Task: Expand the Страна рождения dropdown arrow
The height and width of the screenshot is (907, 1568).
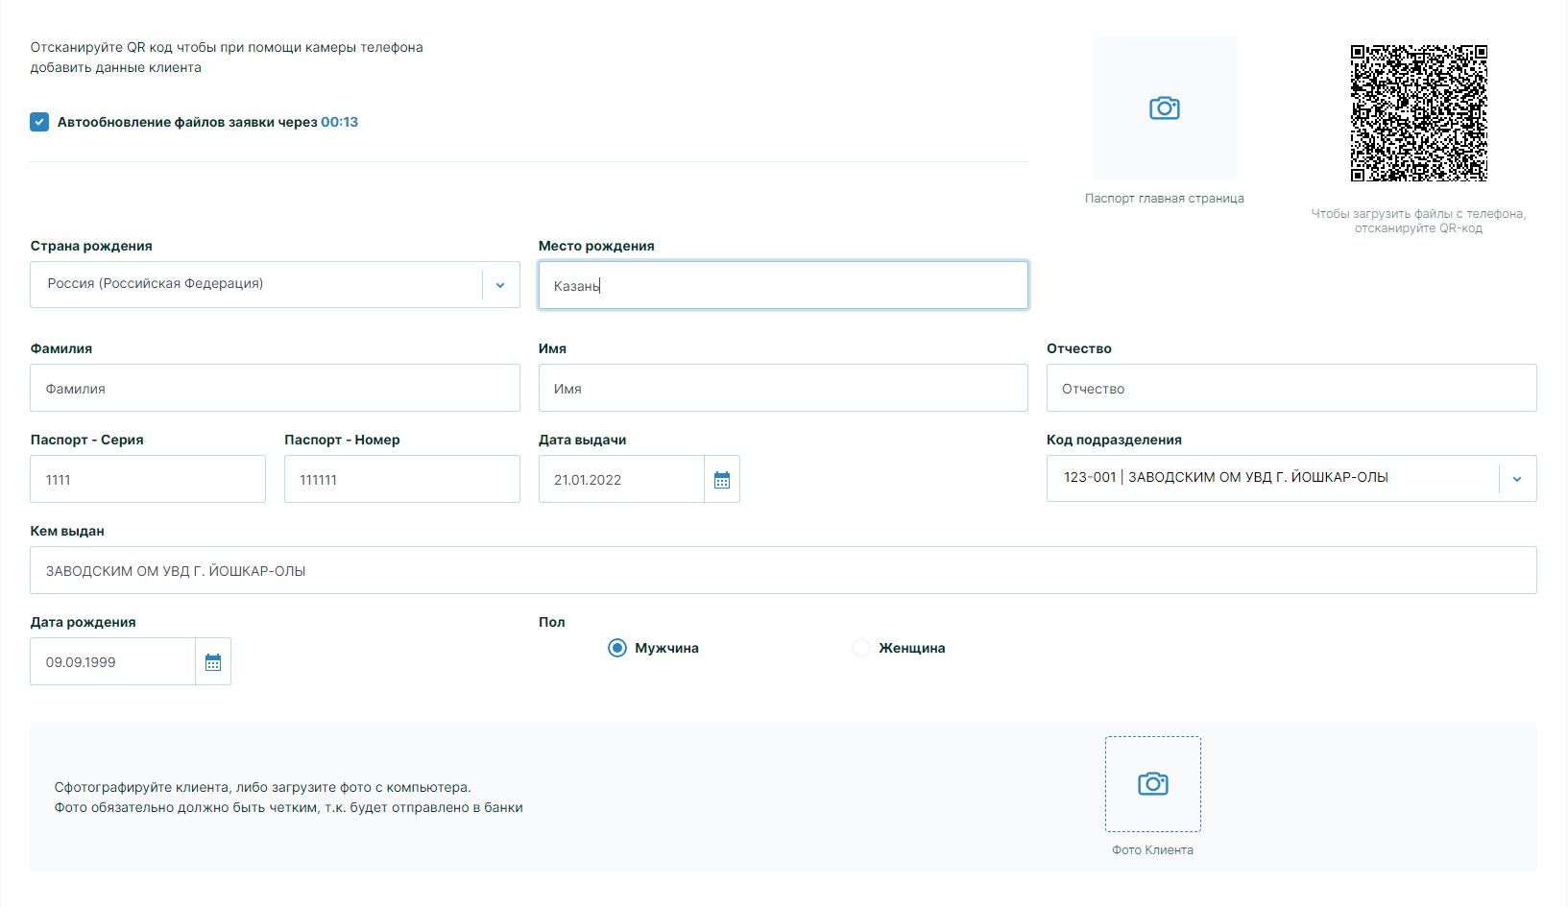Action: 500,285
